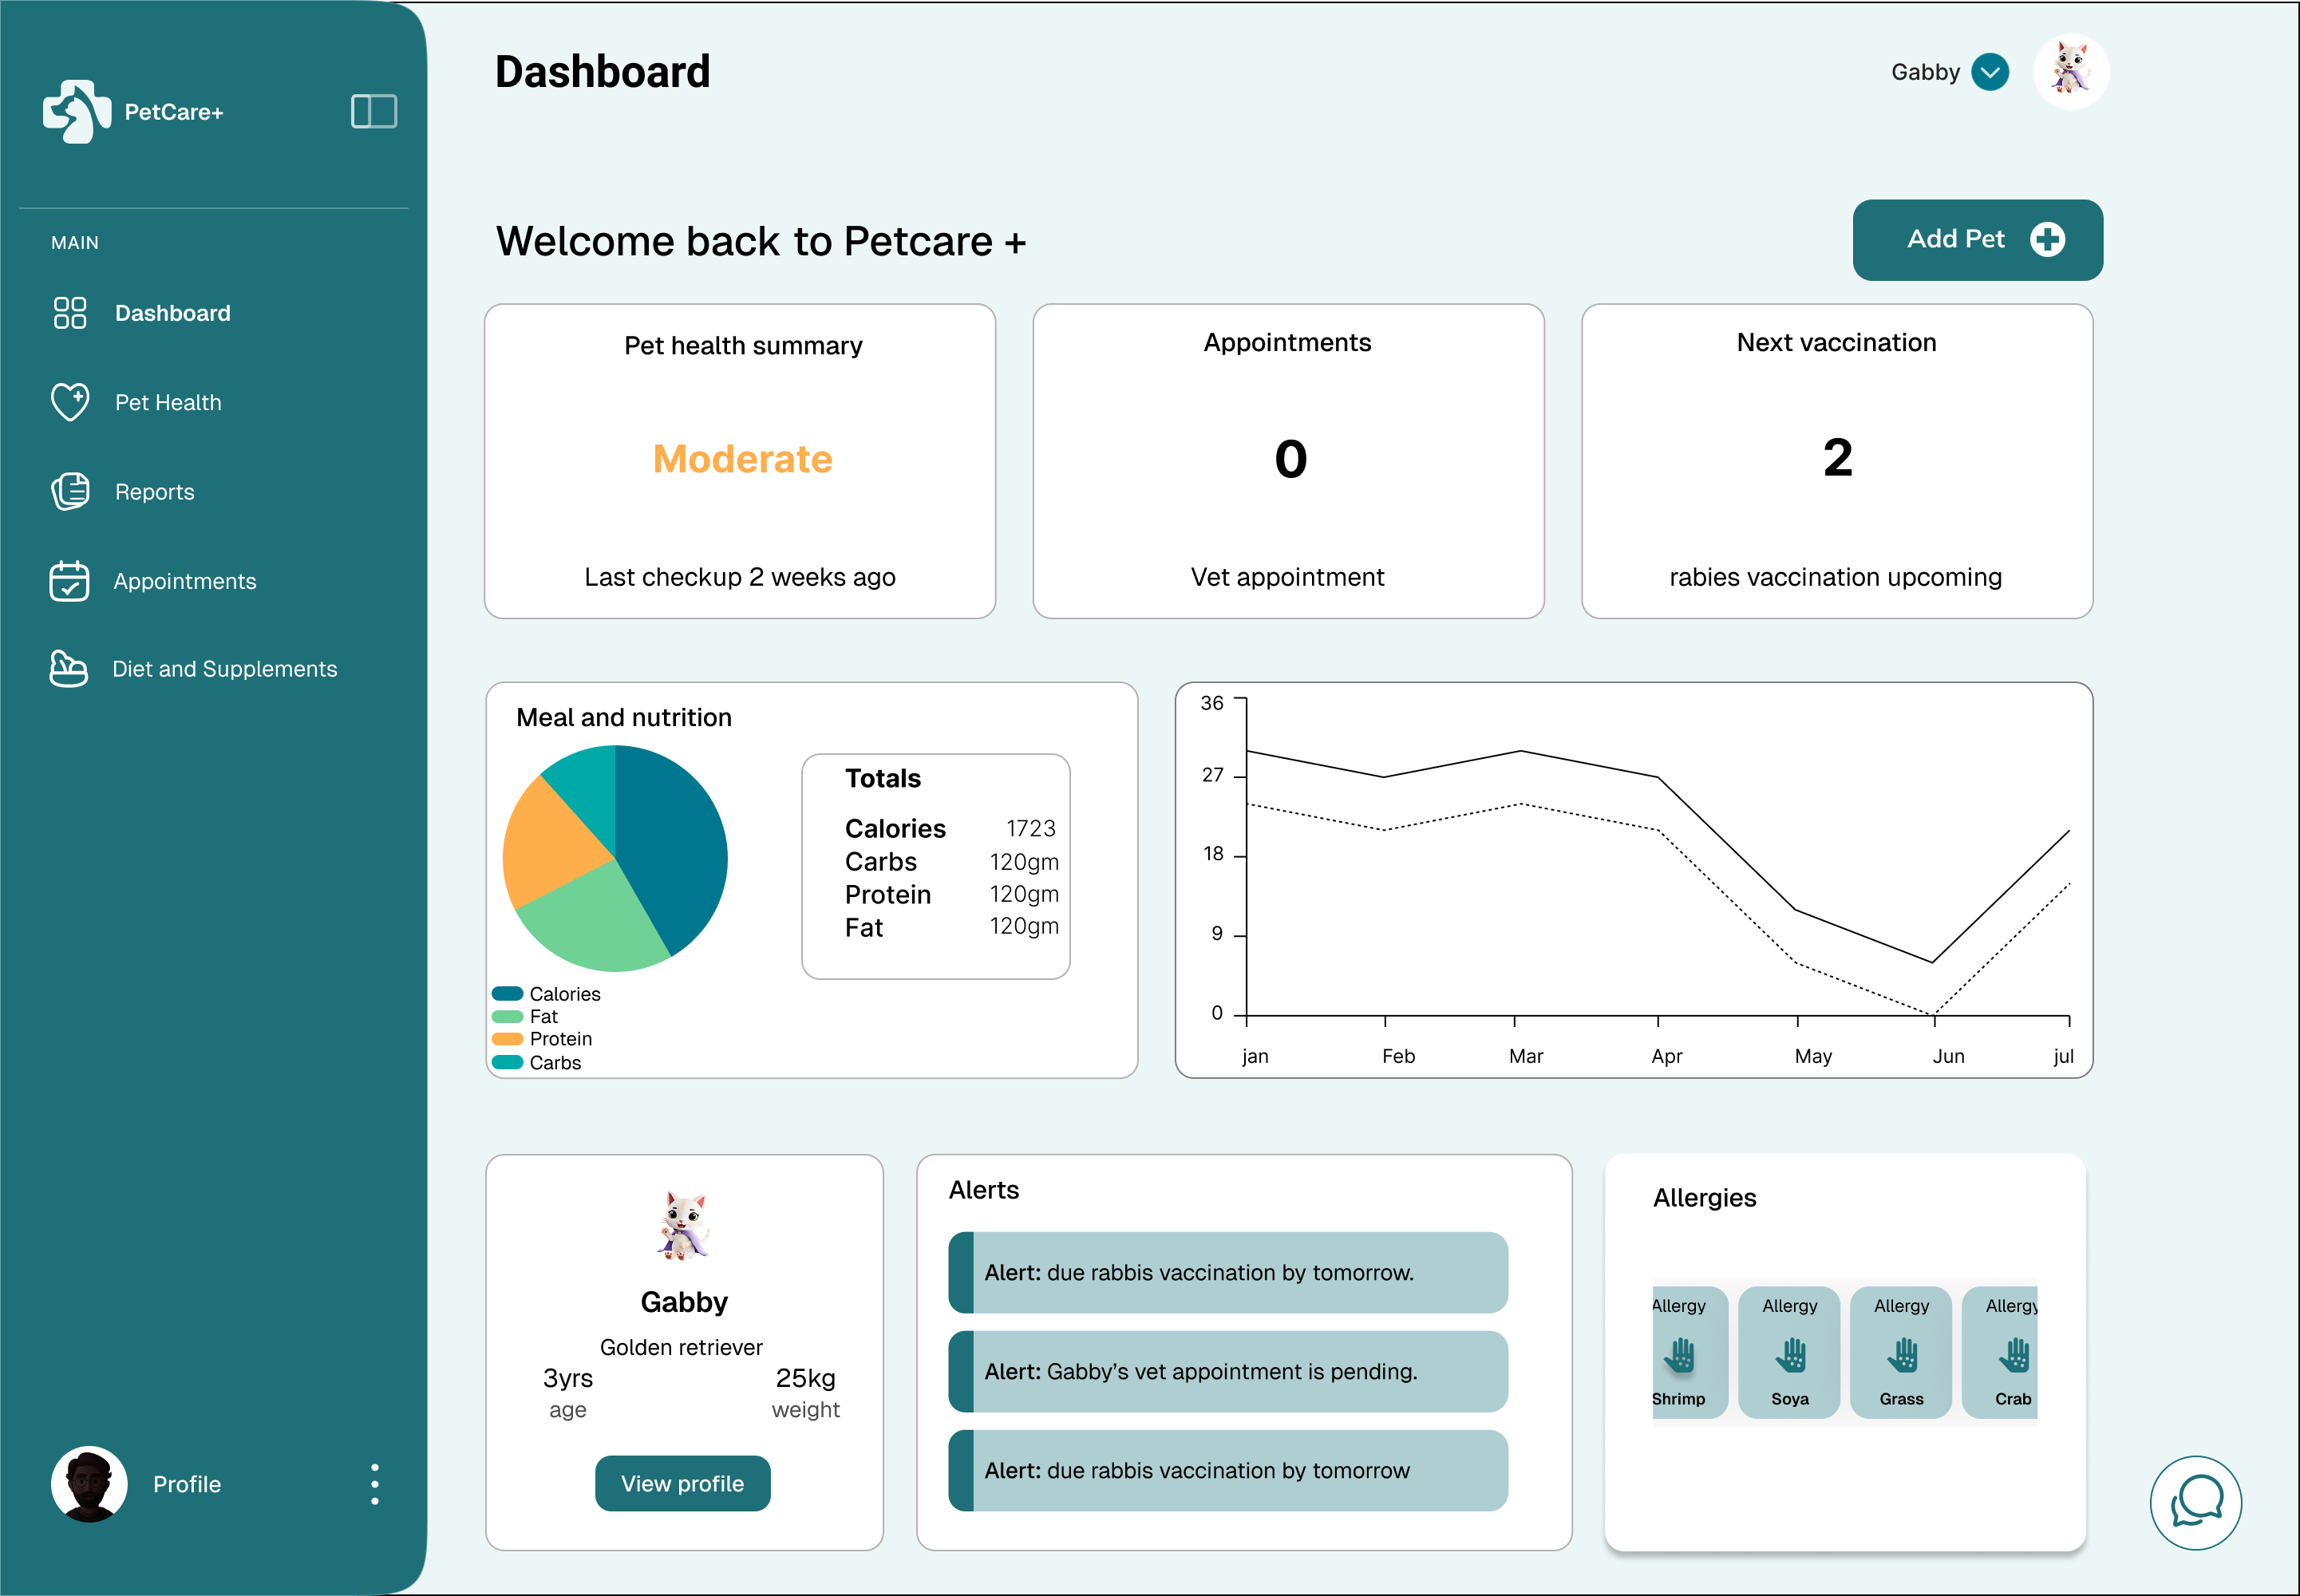This screenshot has height=1596, width=2300.
Task: Select the Soya allergy hand icon
Action: [x=1790, y=1355]
